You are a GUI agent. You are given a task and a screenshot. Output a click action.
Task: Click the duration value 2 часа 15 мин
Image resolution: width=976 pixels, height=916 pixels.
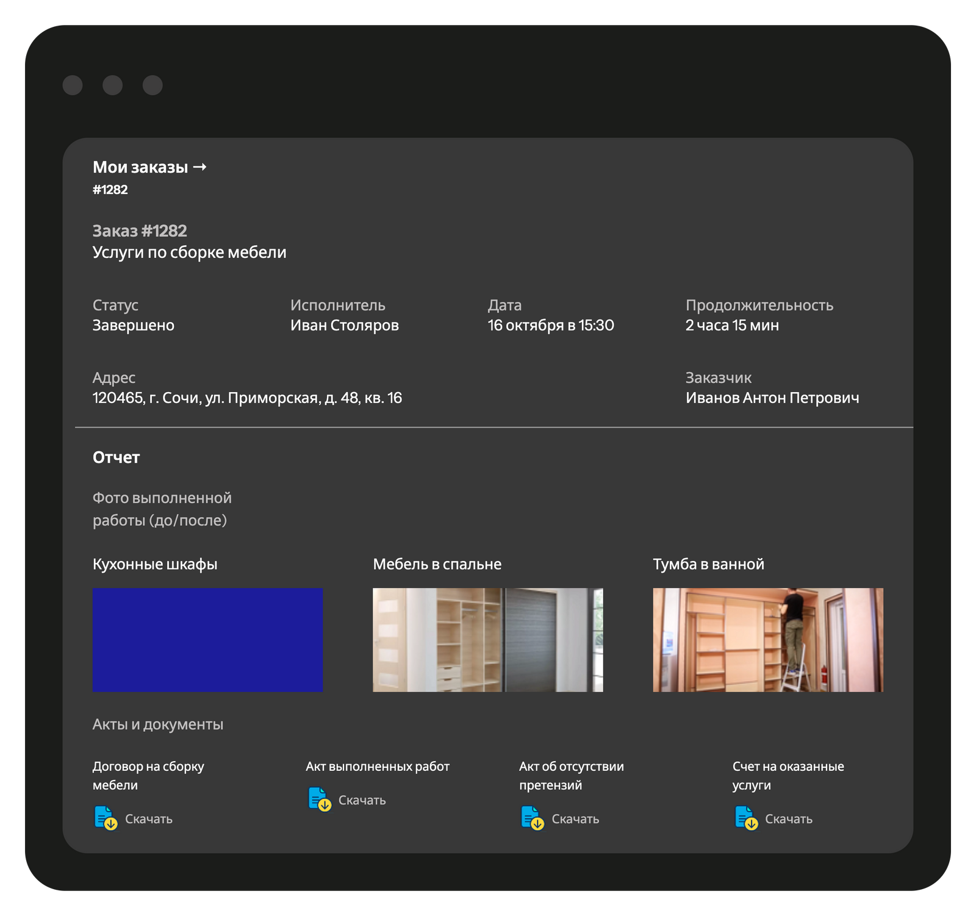pyautogui.click(x=732, y=325)
